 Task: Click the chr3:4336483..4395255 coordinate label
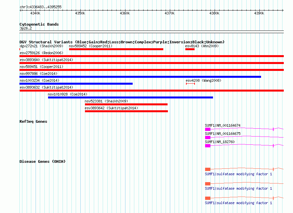pyautogui.click(x=40, y=7)
